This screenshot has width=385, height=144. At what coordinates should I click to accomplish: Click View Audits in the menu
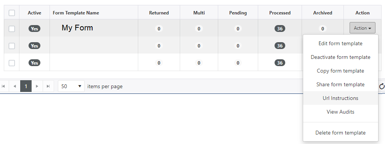pos(340,112)
